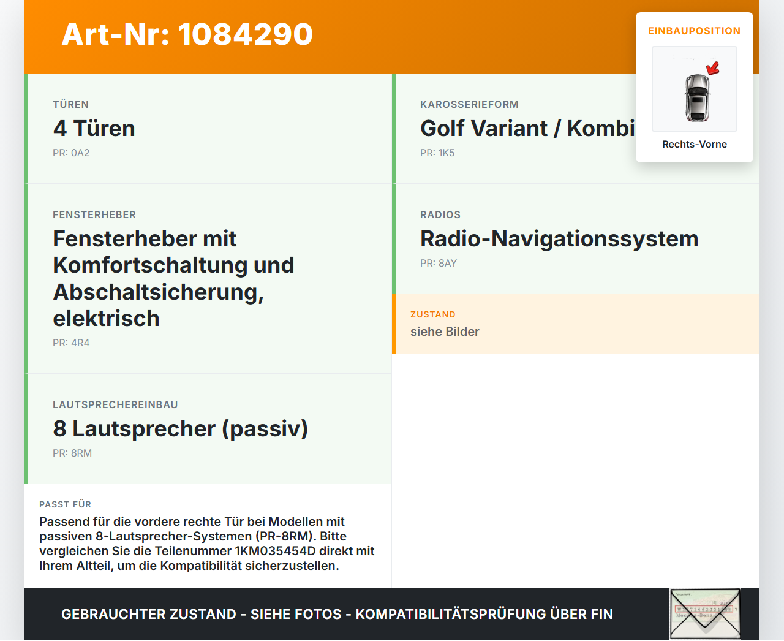This screenshot has height=641, width=784.
Task: Click the code "PR: 1K5"
Action: tap(437, 153)
